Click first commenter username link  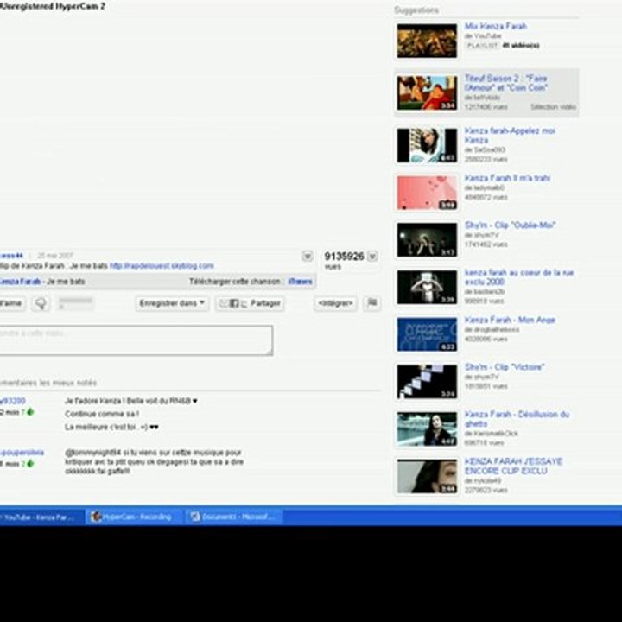pos(13,401)
